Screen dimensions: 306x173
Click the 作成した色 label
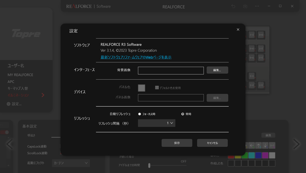[x=216, y=163]
